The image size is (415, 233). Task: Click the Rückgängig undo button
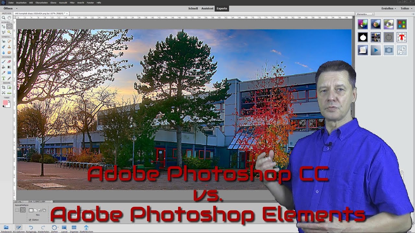click(x=31, y=228)
